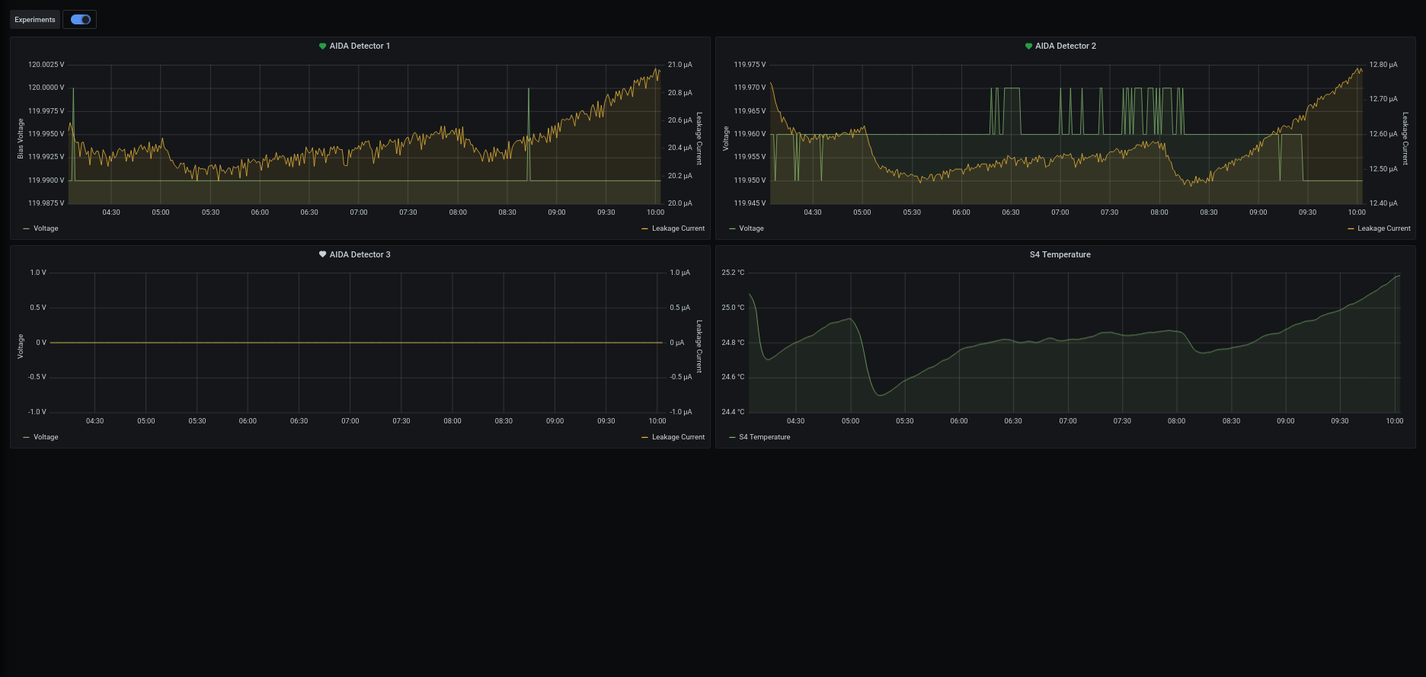Toggle Leakage Current series in Detector 1 legend
The width and height of the screenshot is (1426, 677).
(x=678, y=228)
